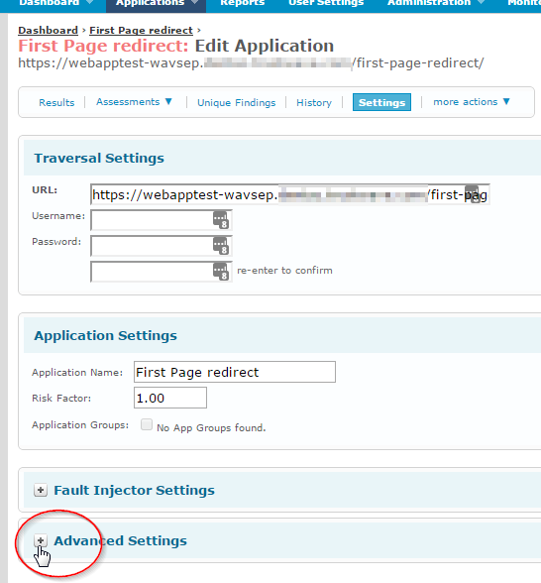The height and width of the screenshot is (583, 541).
Task: Click the Settings tab button
Action: 381,102
